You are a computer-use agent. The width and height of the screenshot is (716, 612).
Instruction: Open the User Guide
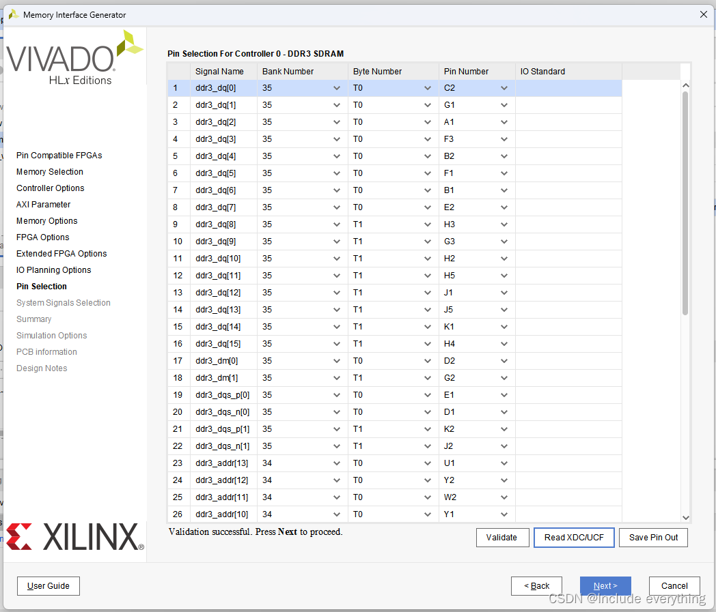coord(49,586)
